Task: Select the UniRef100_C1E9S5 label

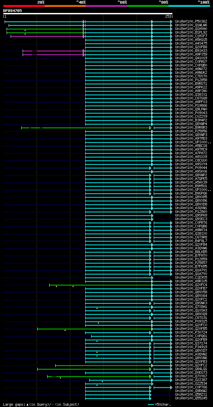Action: point(191,278)
